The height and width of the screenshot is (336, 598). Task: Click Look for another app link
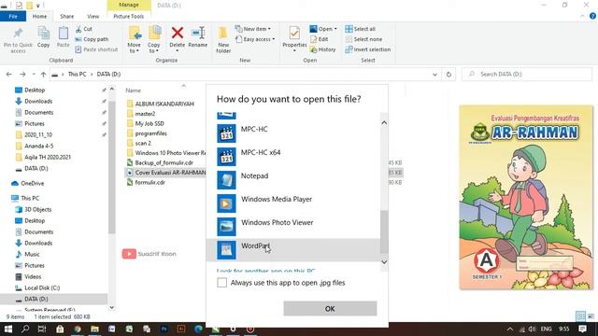265,271
